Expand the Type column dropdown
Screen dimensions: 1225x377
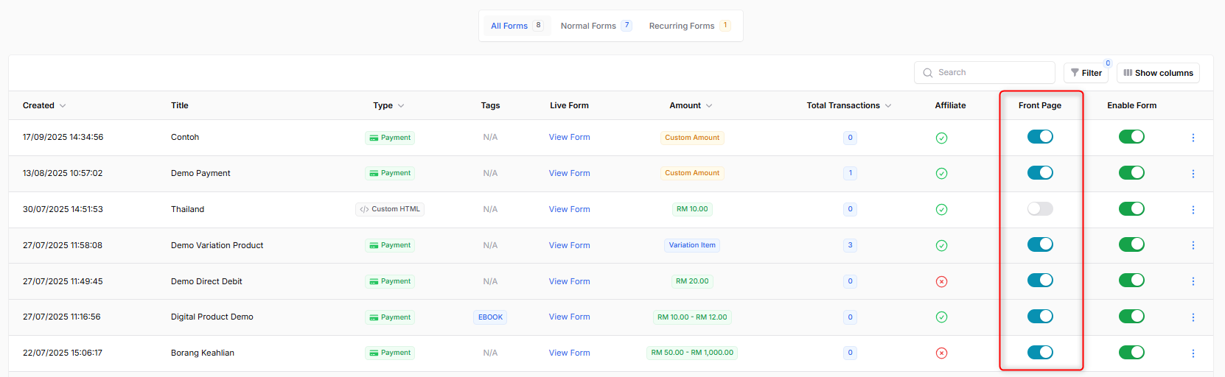[x=401, y=106]
